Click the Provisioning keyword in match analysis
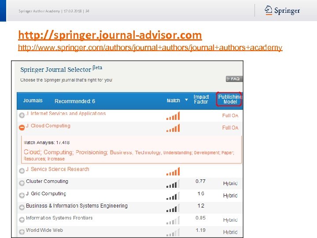The image size is (317, 238). [92, 152]
